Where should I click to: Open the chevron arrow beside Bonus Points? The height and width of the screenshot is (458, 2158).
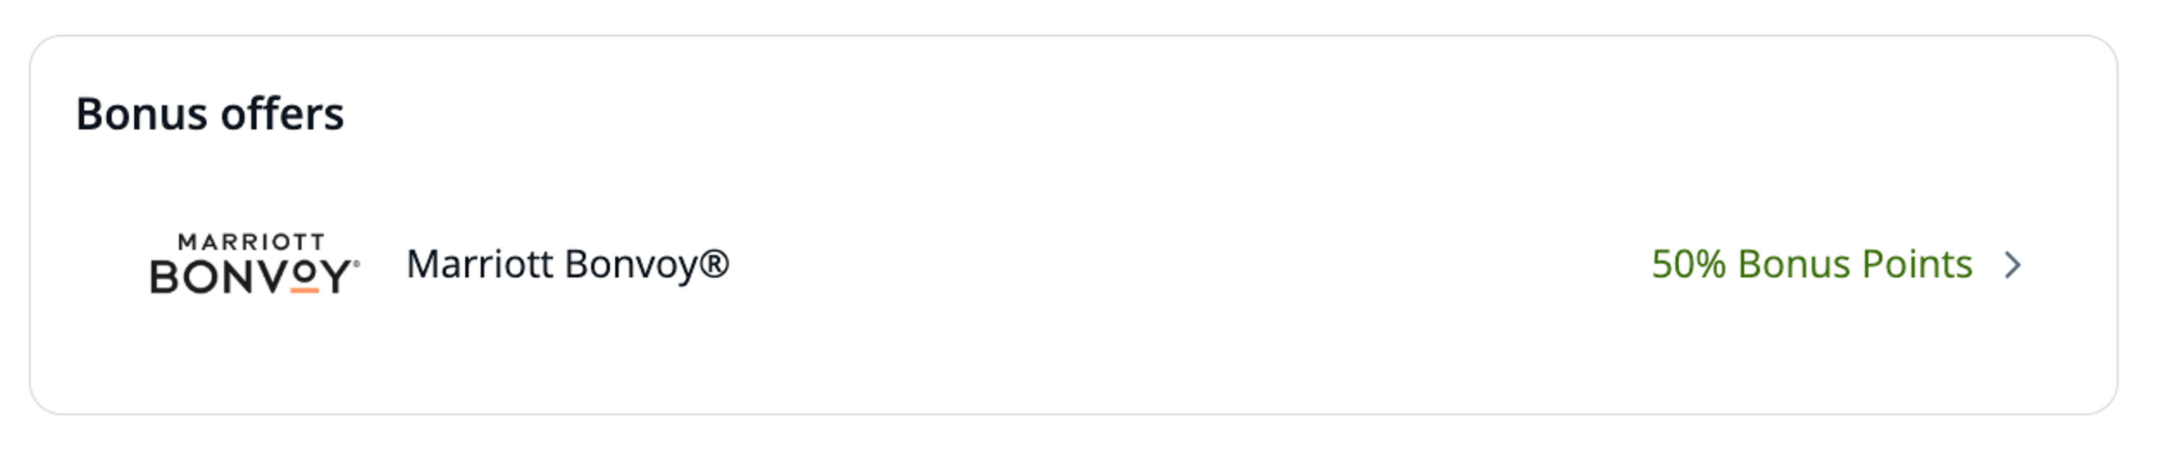[2013, 264]
